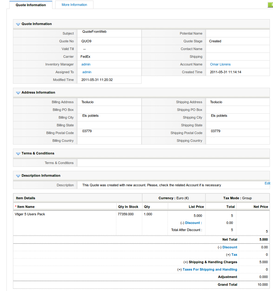Click the Vtiger 5 Users Pack item

point(30,214)
